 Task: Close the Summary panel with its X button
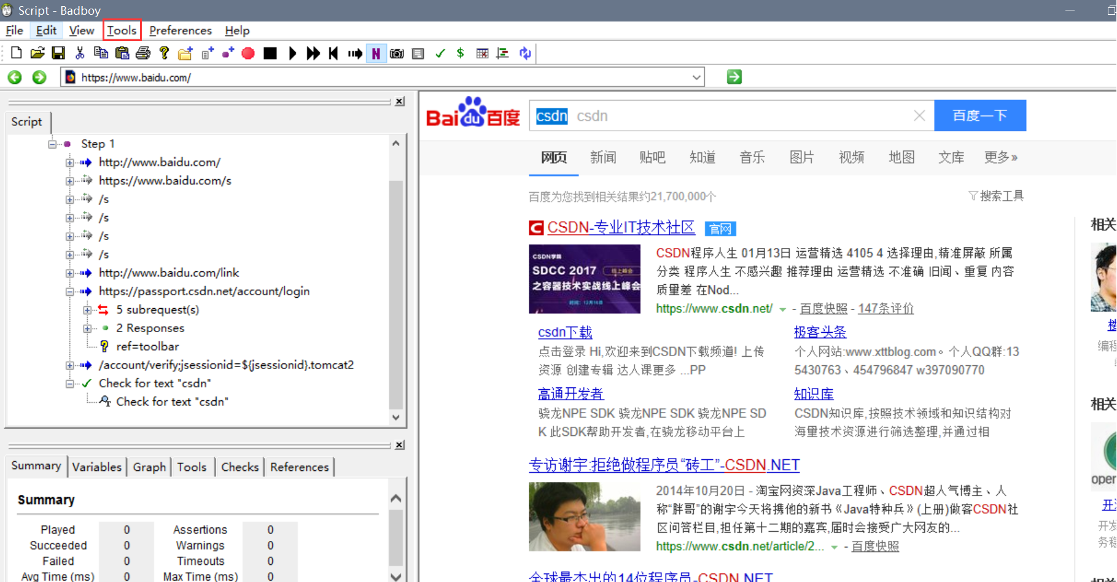400,444
